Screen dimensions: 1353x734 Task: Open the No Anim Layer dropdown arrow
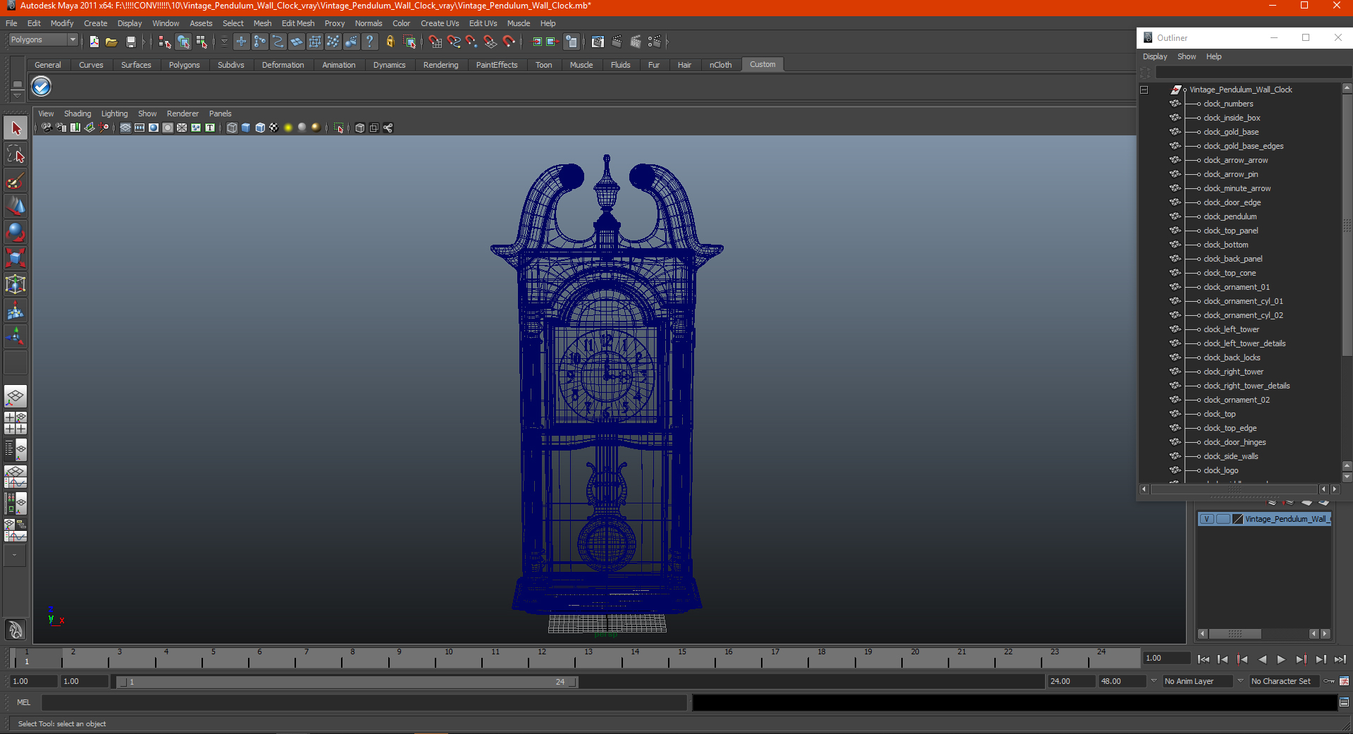click(x=1154, y=681)
